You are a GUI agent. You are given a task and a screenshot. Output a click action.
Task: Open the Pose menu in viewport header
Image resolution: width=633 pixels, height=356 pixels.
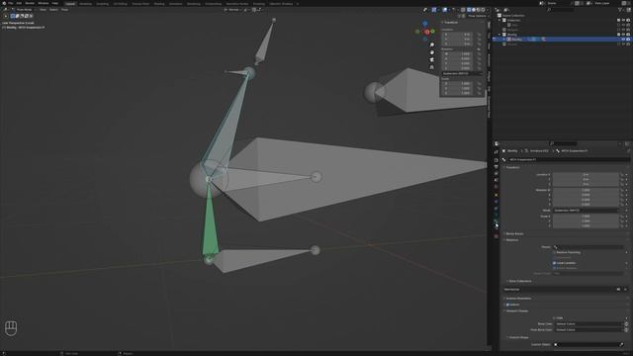(x=64, y=9)
